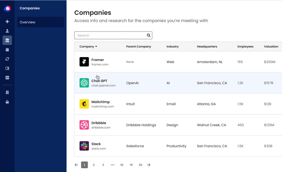Select the Overview menu item

tap(41, 22)
